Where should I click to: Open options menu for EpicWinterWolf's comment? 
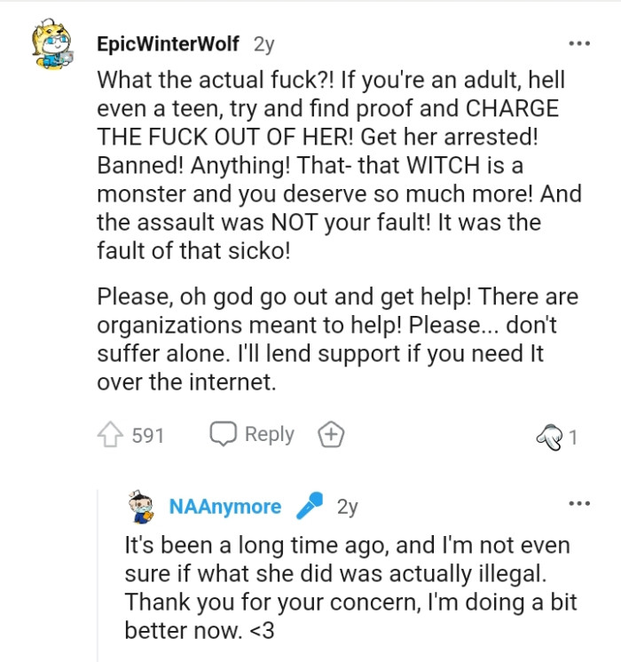pos(578,43)
